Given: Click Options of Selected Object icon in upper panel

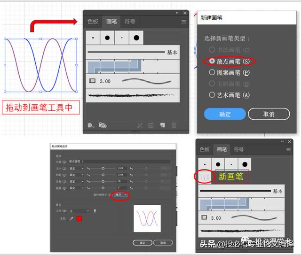Looking at the screenshot, I should [x=151, y=125].
